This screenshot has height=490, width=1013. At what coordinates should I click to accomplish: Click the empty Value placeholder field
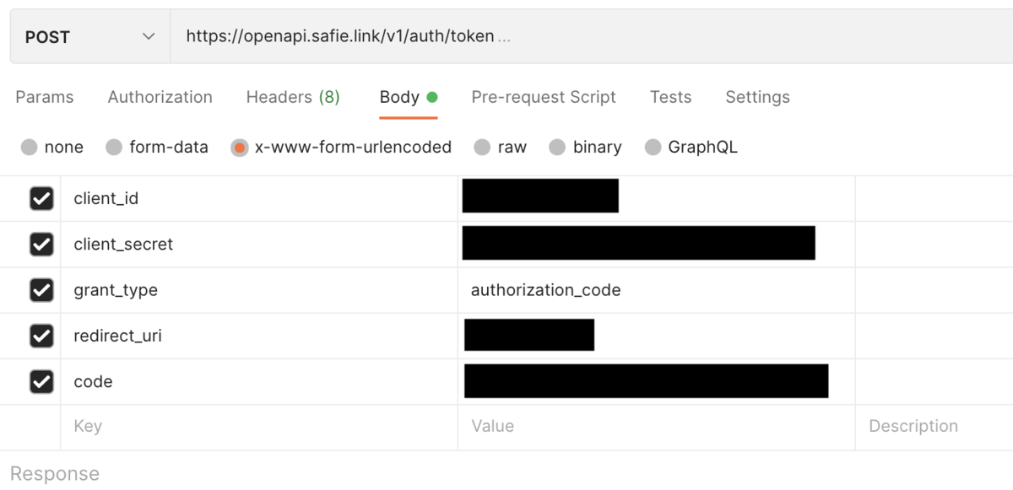657,427
